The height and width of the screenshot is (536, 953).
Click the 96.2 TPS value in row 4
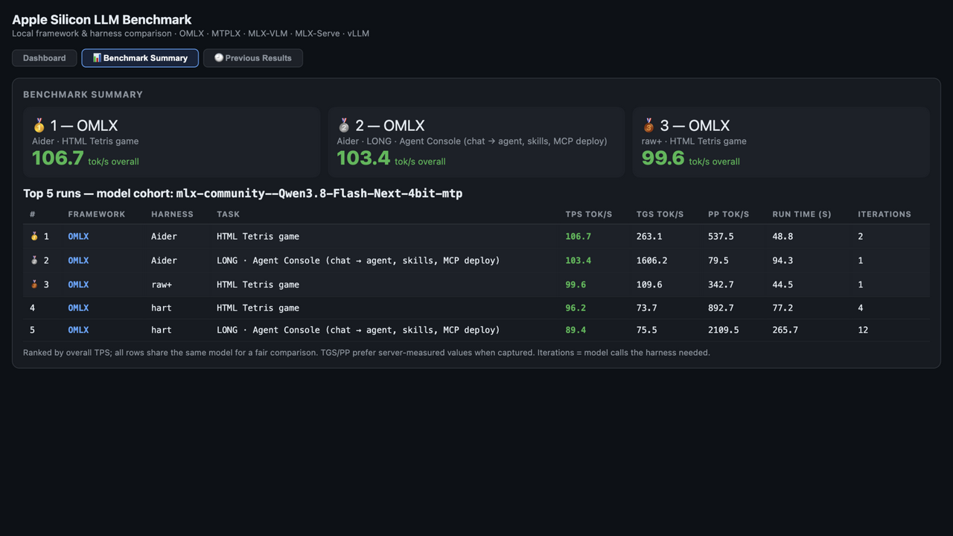(576, 308)
